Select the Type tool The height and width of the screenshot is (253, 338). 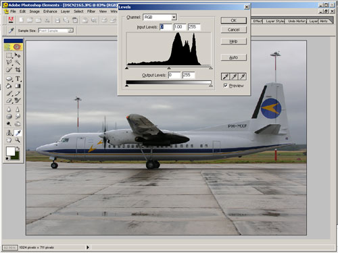pyautogui.click(x=18, y=79)
